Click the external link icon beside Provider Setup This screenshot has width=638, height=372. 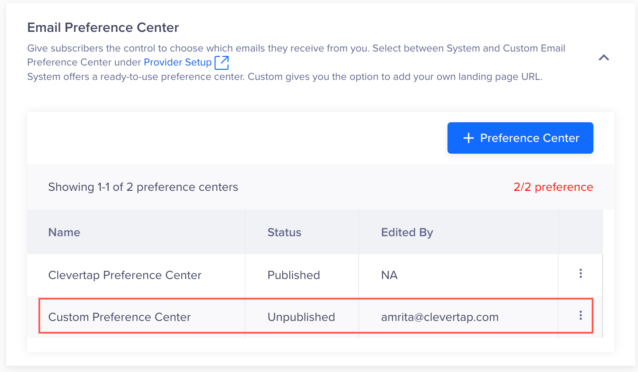[222, 62]
